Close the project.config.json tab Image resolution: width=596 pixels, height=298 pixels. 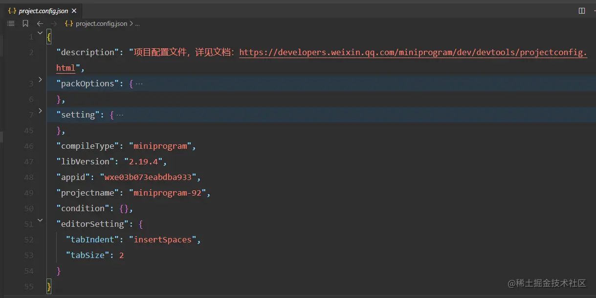[x=74, y=11]
